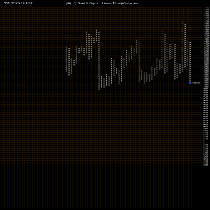210x210 pixels.
Task: Click the 'BSE 972691 DAILY' chart title
Action: click(x=18, y=3)
